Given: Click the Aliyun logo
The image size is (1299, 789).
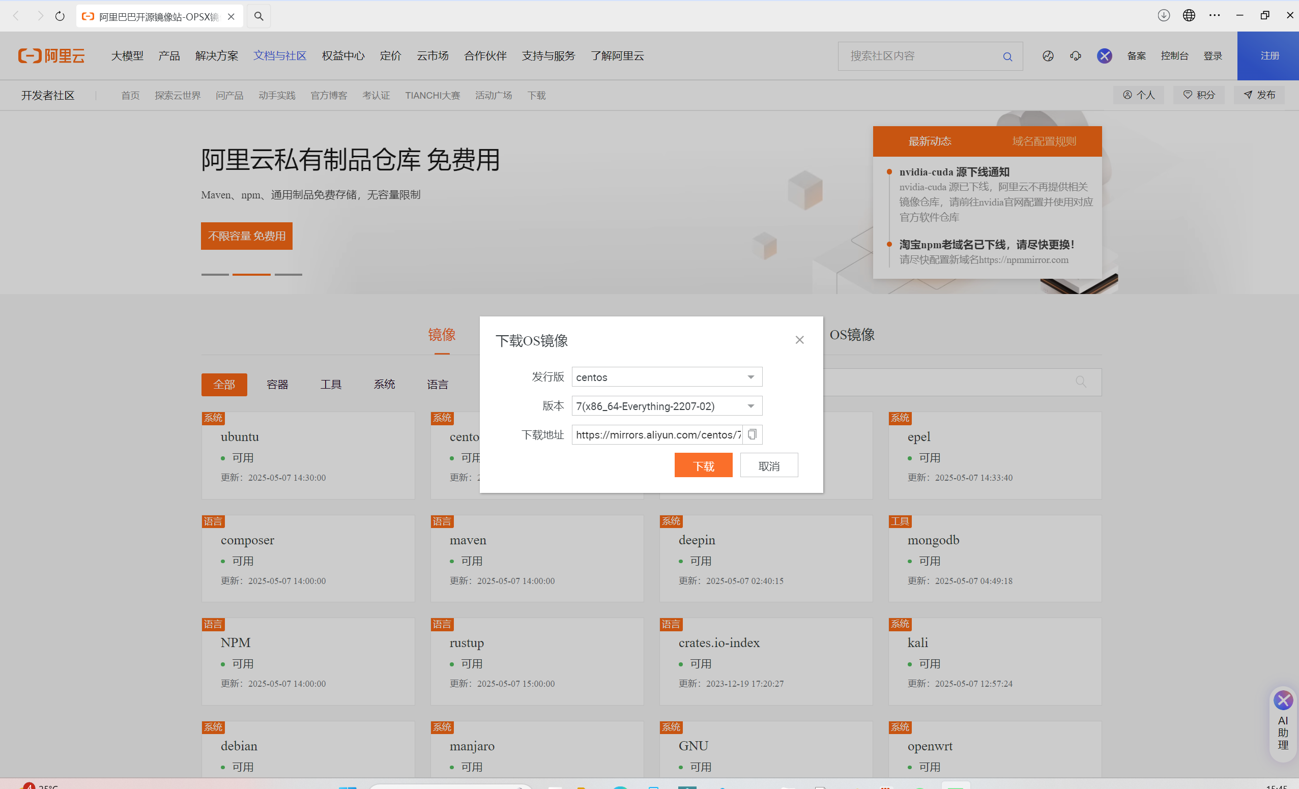Looking at the screenshot, I should tap(52, 56).
